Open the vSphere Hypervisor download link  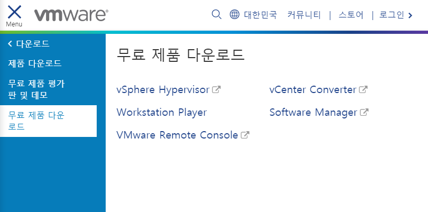coord(163,89)
